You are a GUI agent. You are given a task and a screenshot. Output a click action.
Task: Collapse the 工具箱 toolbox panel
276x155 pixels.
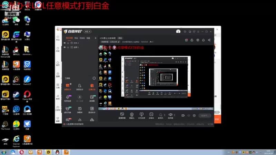point(94,78)
